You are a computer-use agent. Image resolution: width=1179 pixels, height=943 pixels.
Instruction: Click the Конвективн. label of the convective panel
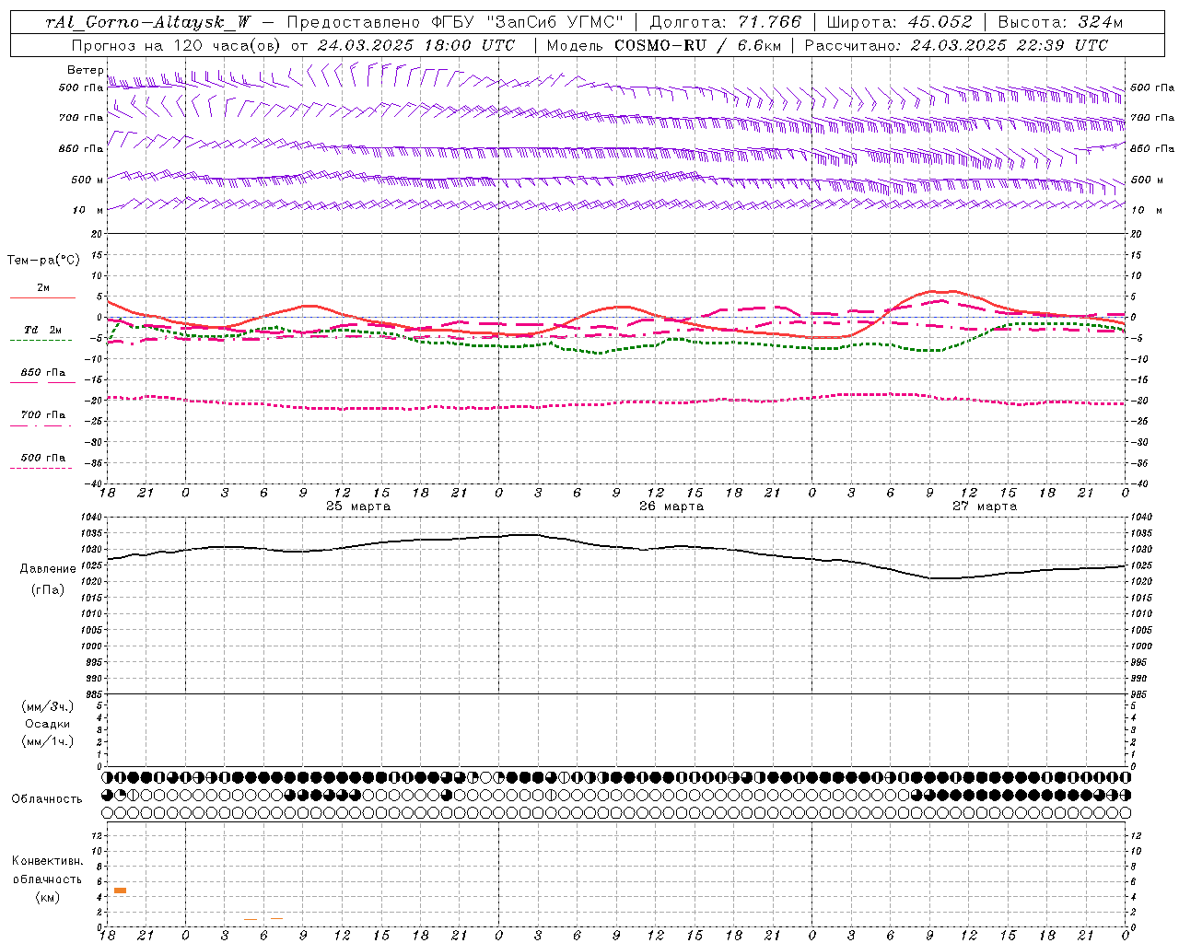pos(47,861)
